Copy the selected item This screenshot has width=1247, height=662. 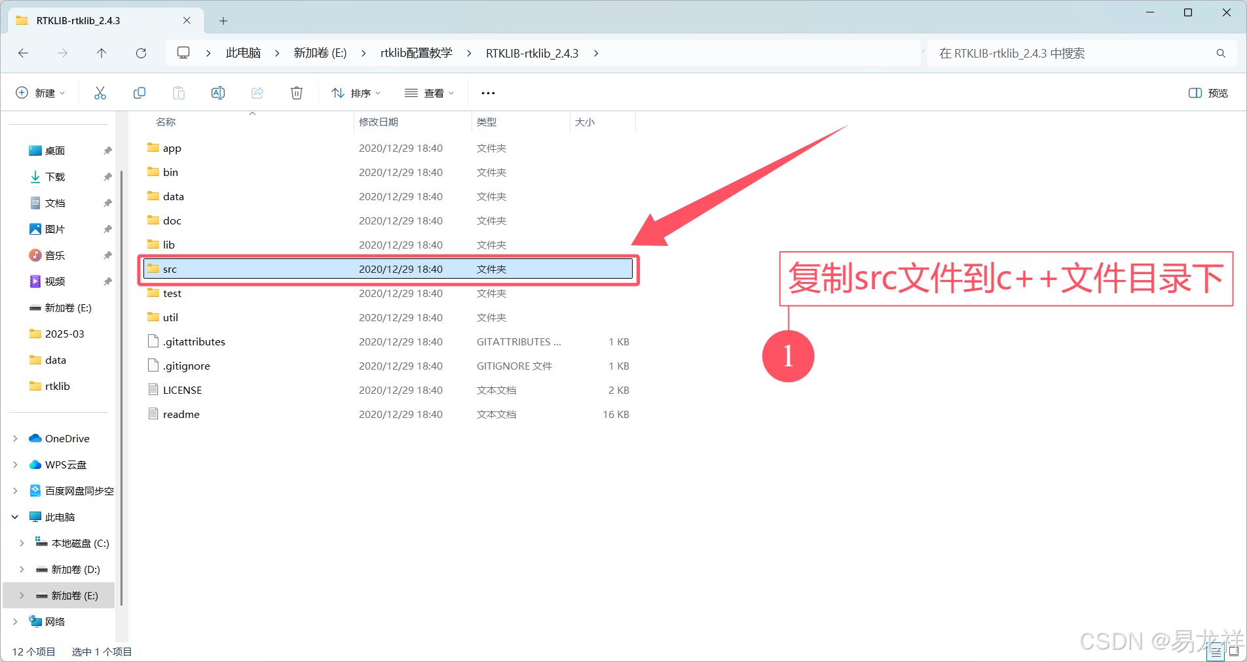pyautogui.click(x=139, y=93)
